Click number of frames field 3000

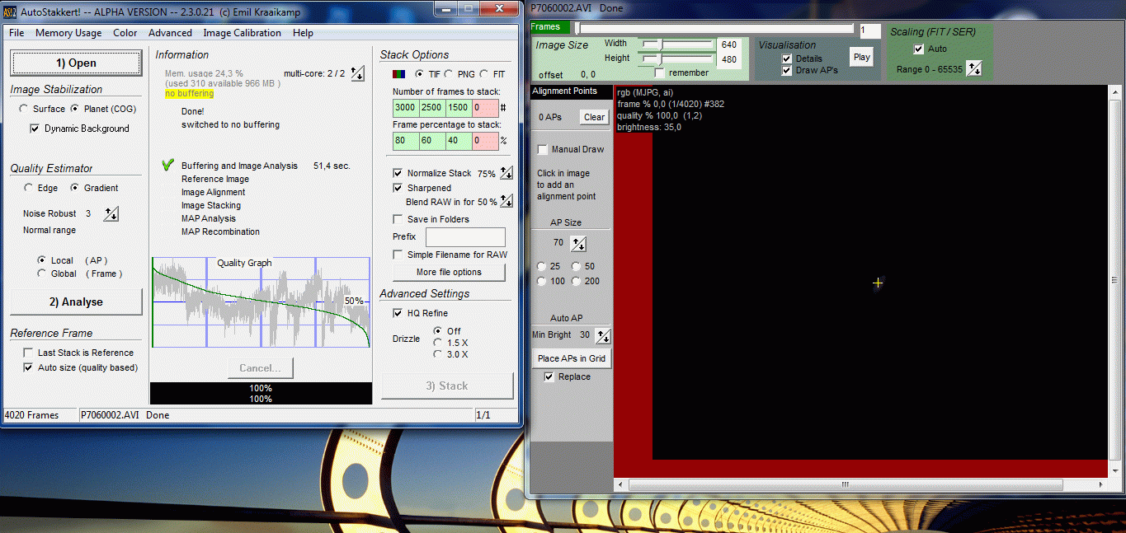click(x=406, y=108)
